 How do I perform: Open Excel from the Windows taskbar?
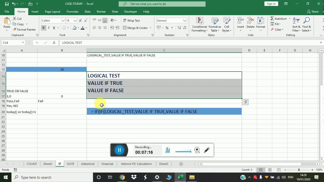180,177
